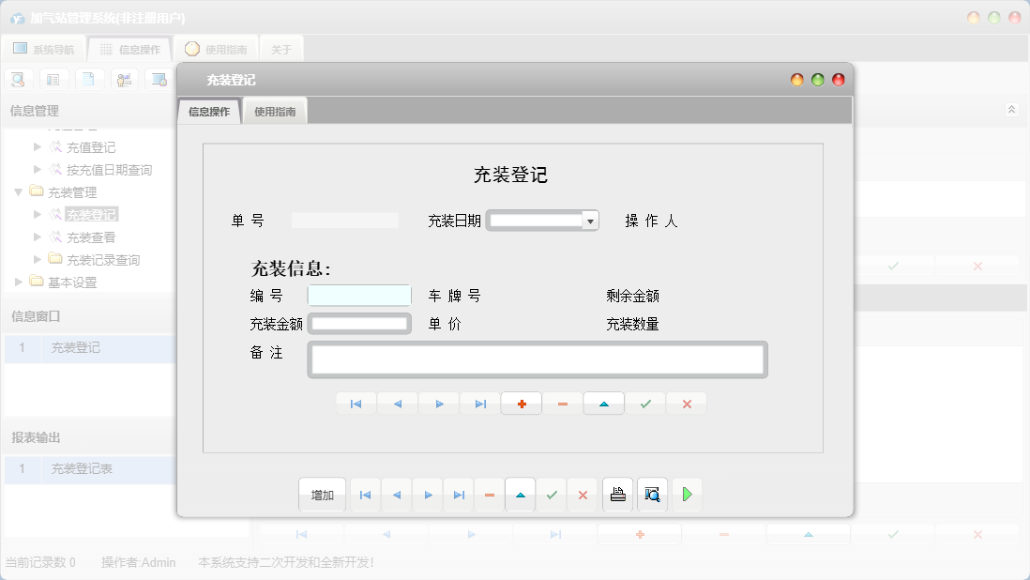This screenshot has height=580, width=1030.
Task: Select the document search icon in the left toolbar
Action: click(18, 79)
